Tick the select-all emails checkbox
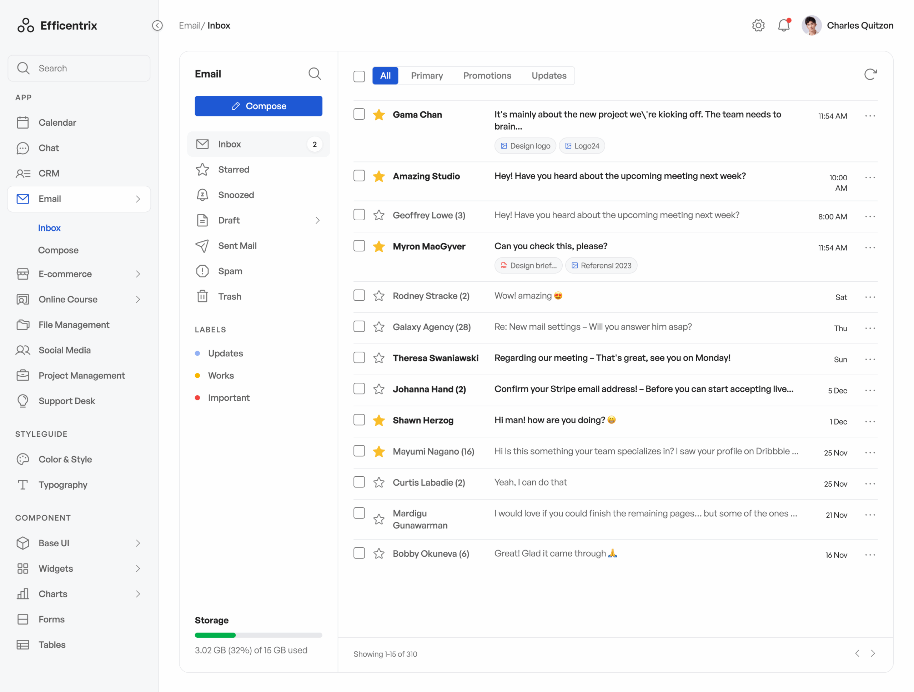The image size is (914, 692). [x=359, y=76]
